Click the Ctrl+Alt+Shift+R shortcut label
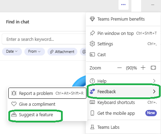 tap(69, 93)
